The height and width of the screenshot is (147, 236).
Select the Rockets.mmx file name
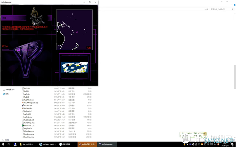[29, 134]
